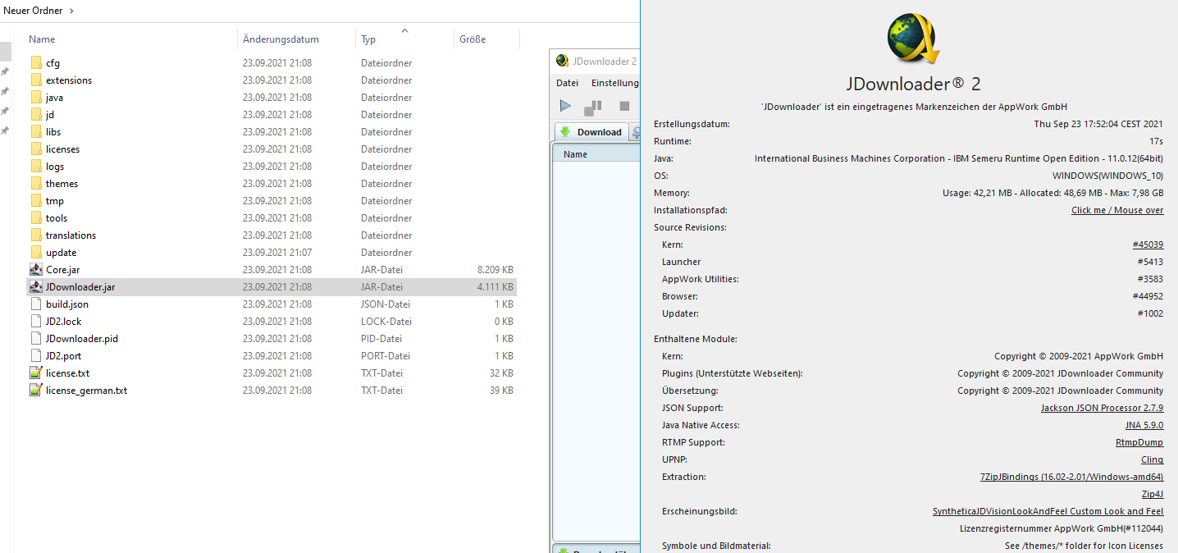The height and width of the screenshot is (553, 1178).
Task: Click the stop downloads square icon
Action: pos(624,107)
